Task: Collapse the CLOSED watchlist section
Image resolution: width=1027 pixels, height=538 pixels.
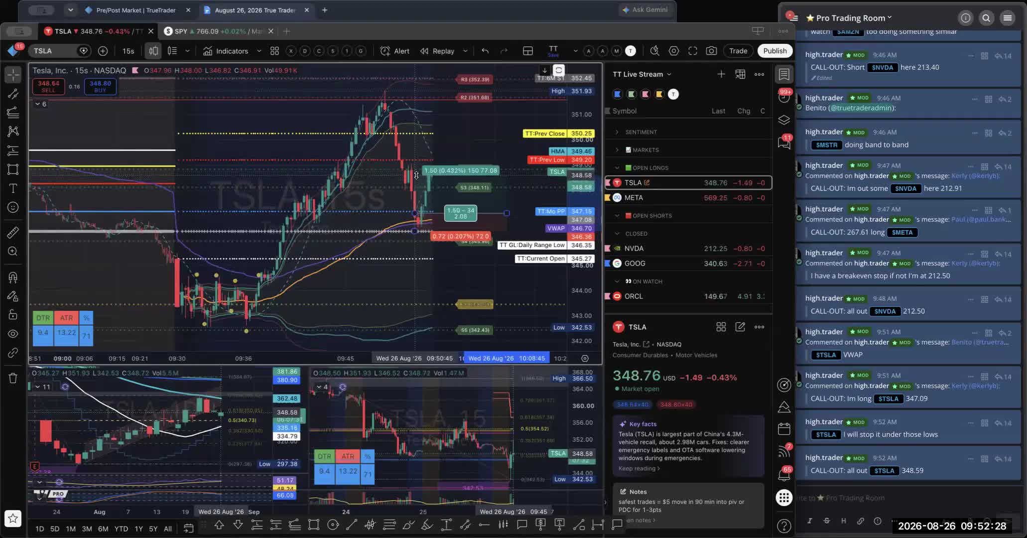Action: pyautogui.click(x=617, y=234)
